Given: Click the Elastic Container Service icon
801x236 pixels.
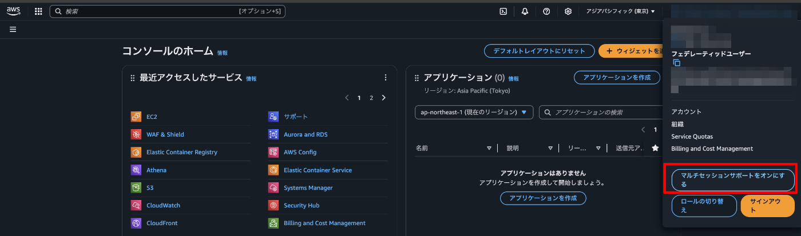Looking at the screenshot, I should click(x=273, y=170).
